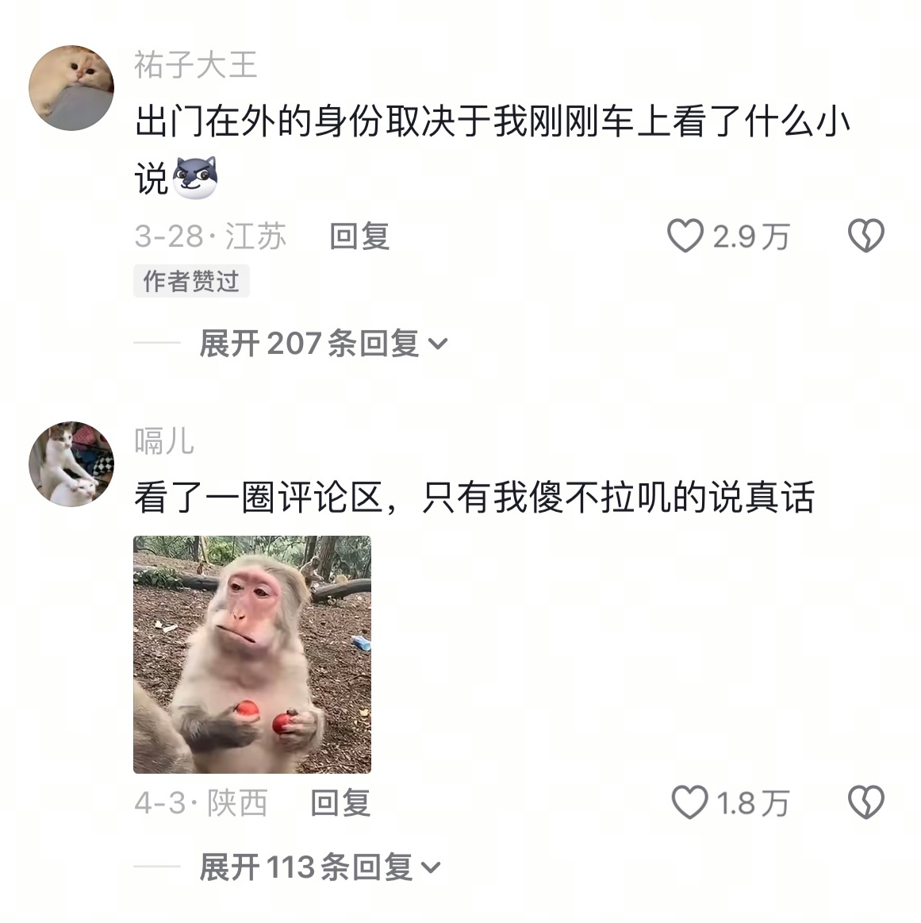921x923 pixels.
Task: Dislike 祐子大王's comment with broken heart
Action: 865,236
